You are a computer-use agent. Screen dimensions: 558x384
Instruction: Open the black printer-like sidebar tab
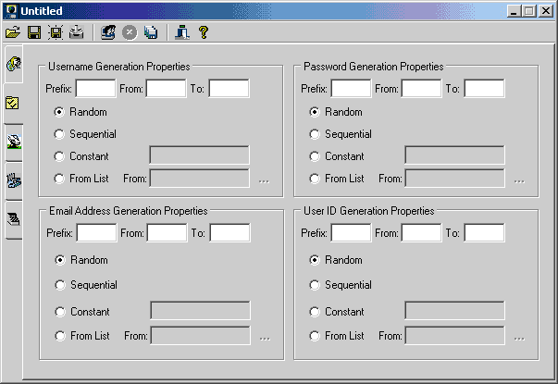tap(14, 219)
